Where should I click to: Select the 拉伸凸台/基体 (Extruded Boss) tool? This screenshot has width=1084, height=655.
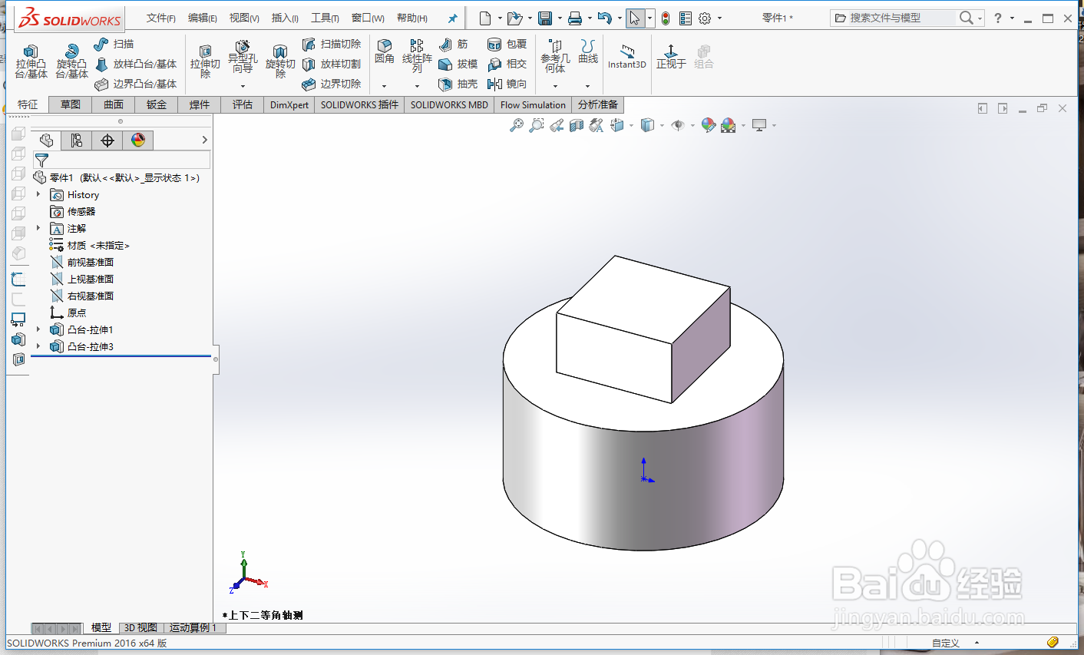point(31,61)
